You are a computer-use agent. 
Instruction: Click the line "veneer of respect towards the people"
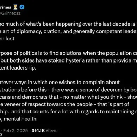65,104
